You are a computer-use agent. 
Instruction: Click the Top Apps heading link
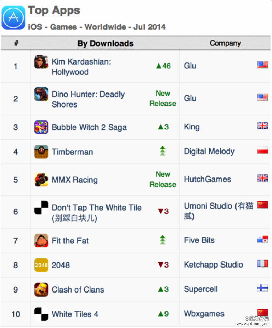(54, 11)
